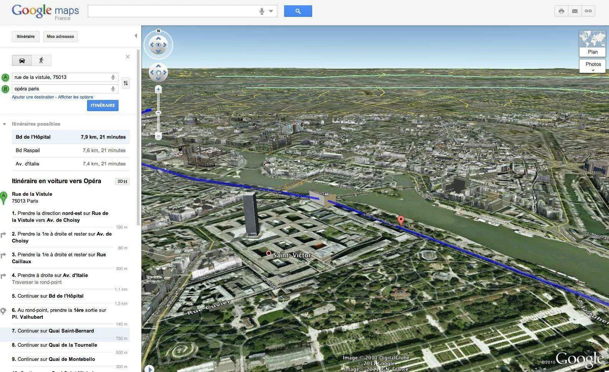Click Mes adresses tab button
This screenshot has height=372, width=609.
(60, 37)
